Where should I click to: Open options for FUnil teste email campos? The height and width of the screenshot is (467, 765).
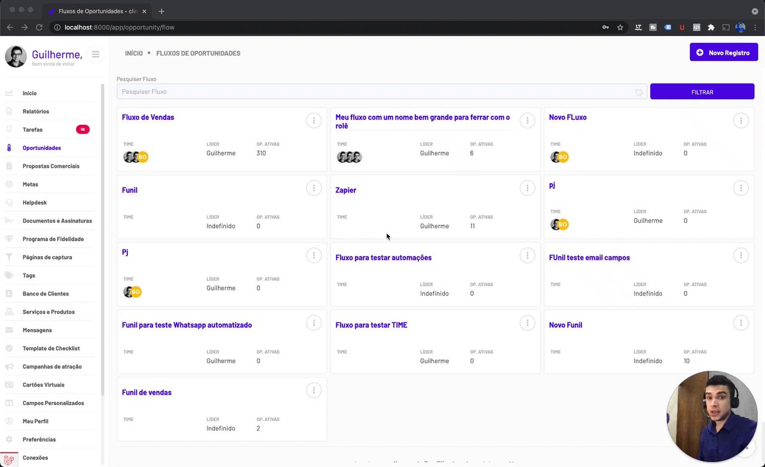pyautogui.click(x=740, y=256)
